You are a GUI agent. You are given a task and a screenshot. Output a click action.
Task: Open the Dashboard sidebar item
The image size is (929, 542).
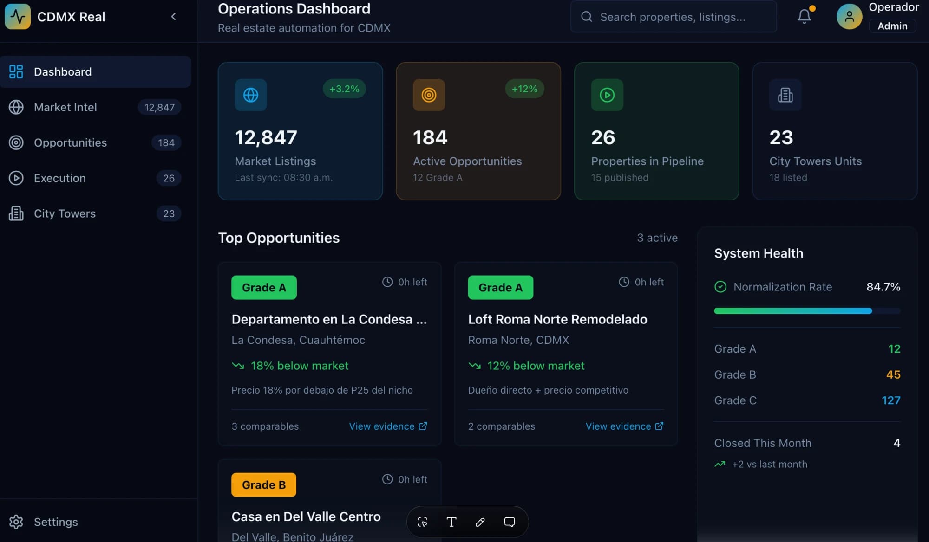95,71
